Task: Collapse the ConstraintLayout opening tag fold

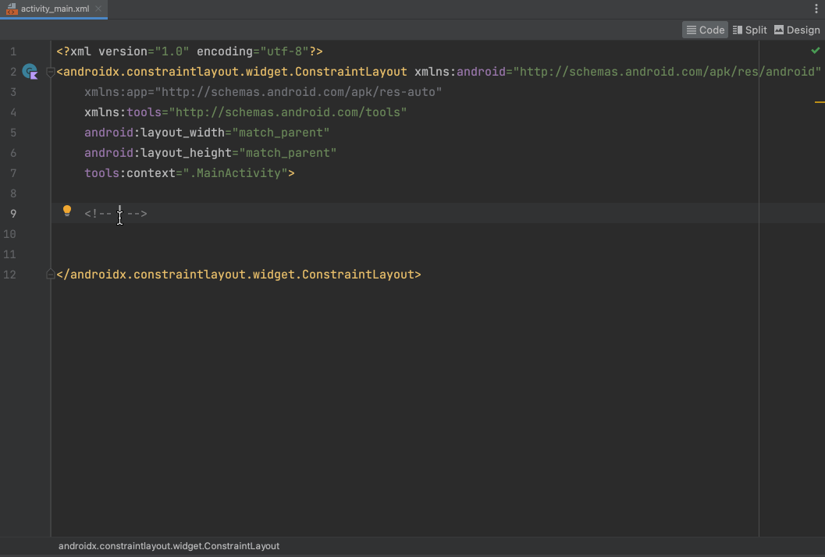Action: (51, 72)
